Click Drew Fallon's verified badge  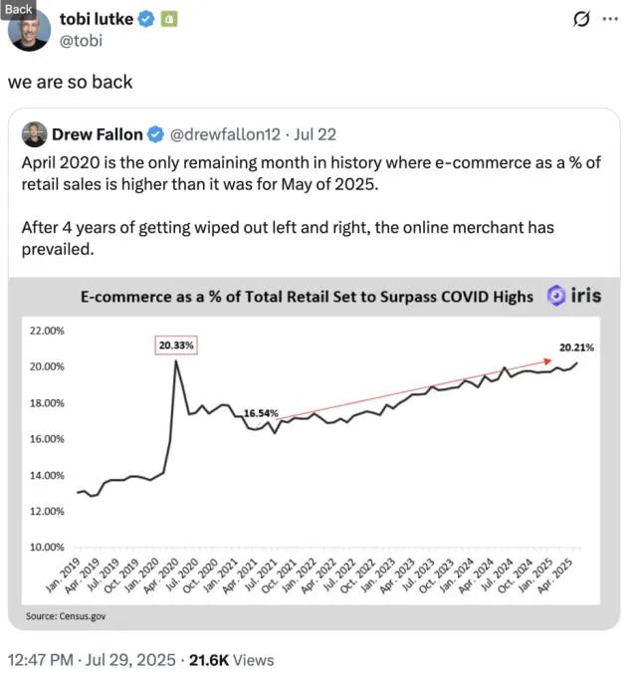coord(156,134)
